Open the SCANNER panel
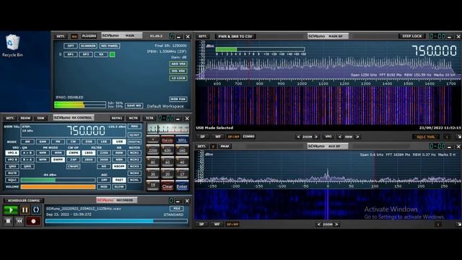This screenshot has height=260, width=462. coord(88,45)
